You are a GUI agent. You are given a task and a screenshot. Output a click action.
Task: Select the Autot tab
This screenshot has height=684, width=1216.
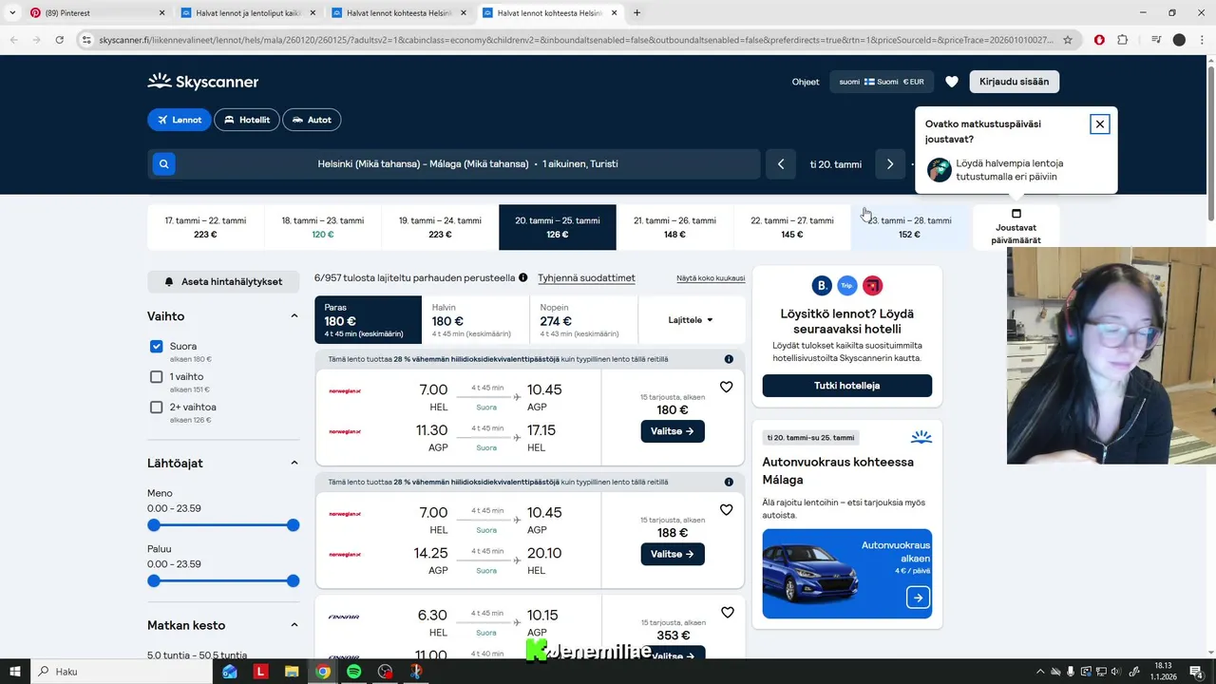tap(312, 120)
